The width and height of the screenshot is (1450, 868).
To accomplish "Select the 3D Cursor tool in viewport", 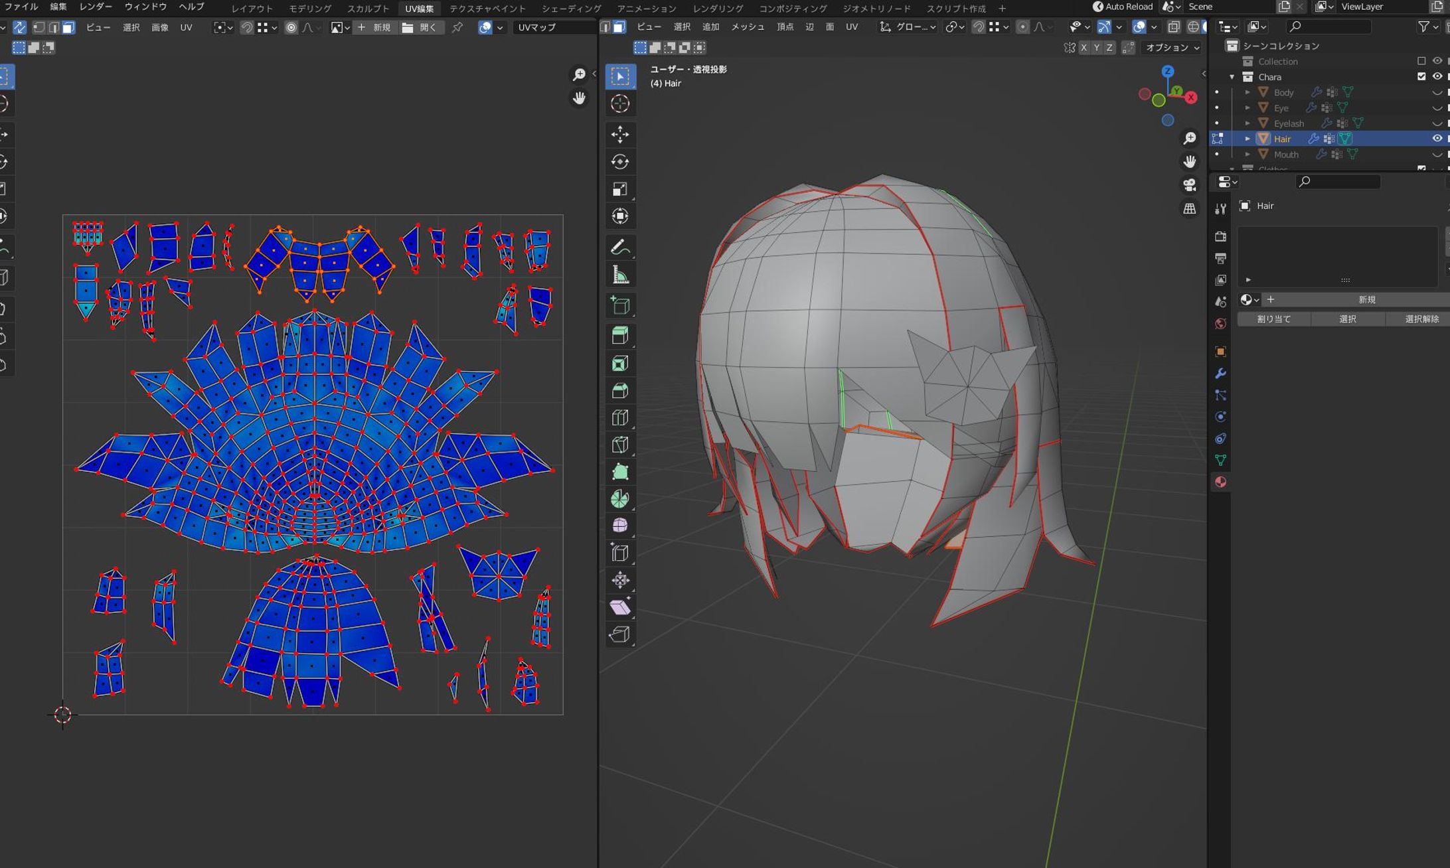I will pyautogui.click(x=620, y=104).
